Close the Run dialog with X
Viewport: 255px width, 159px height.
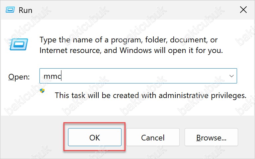tap(243, 10)
